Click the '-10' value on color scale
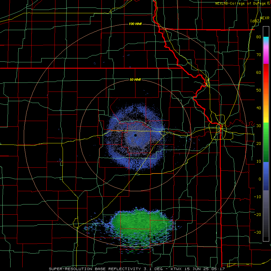 (x=257, y=197)
